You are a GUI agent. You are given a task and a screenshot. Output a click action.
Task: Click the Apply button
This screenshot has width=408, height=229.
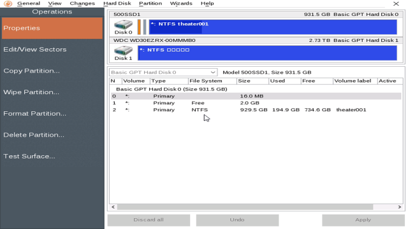[363, 220]
